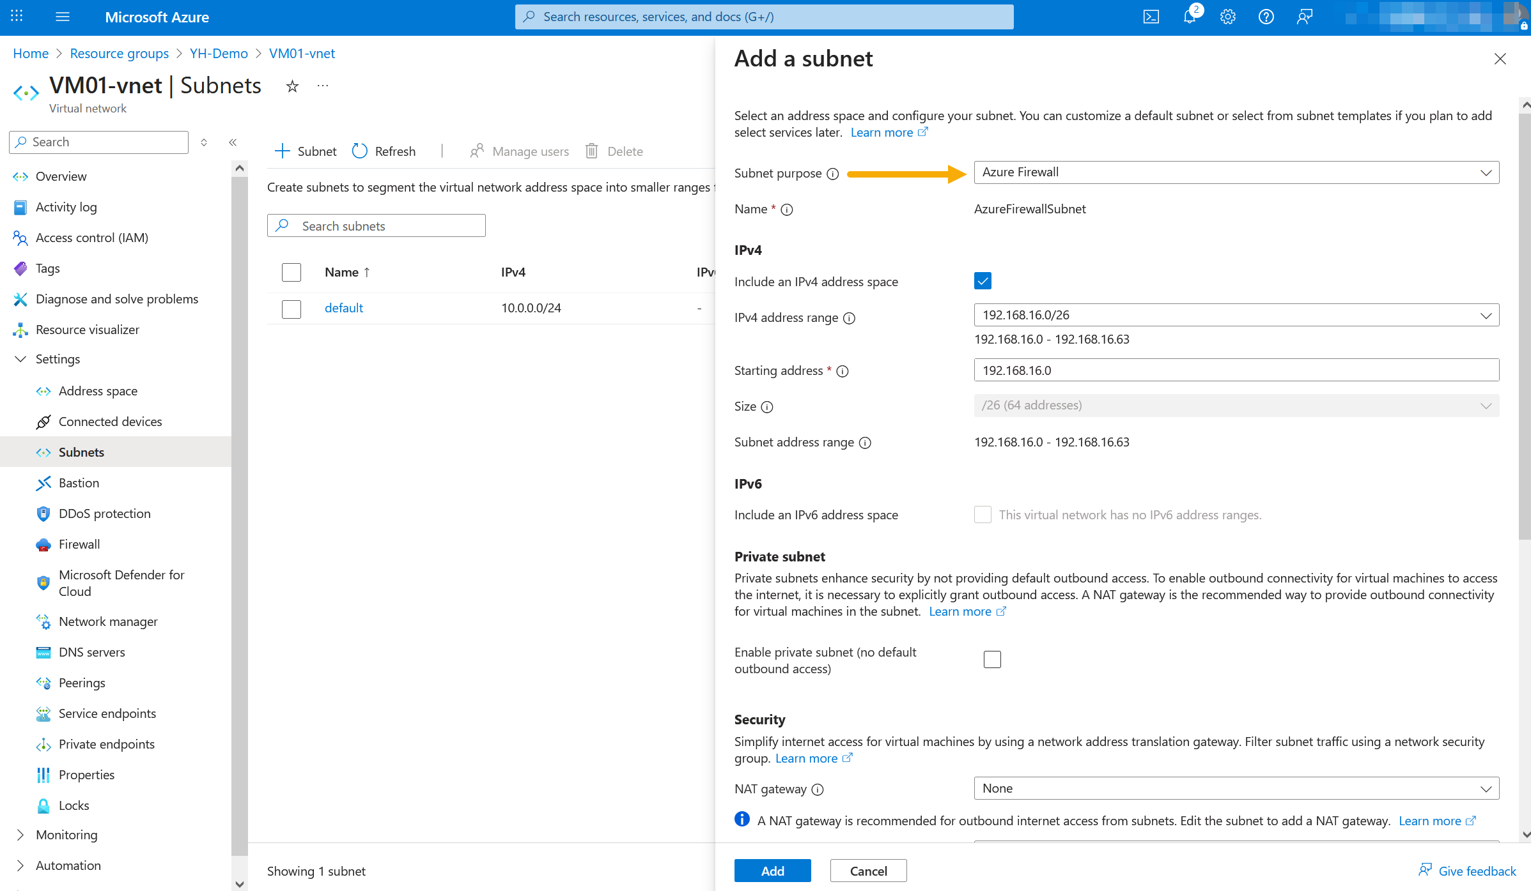Click the Search subnets field
The width and height of the screenshot is (1531, 891).
tap(377, 225)
